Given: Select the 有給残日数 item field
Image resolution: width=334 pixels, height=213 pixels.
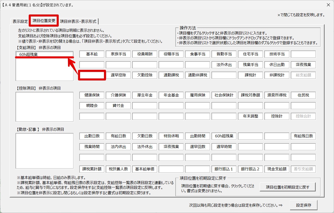Looking at the screenshot, I should coord(303,136).
